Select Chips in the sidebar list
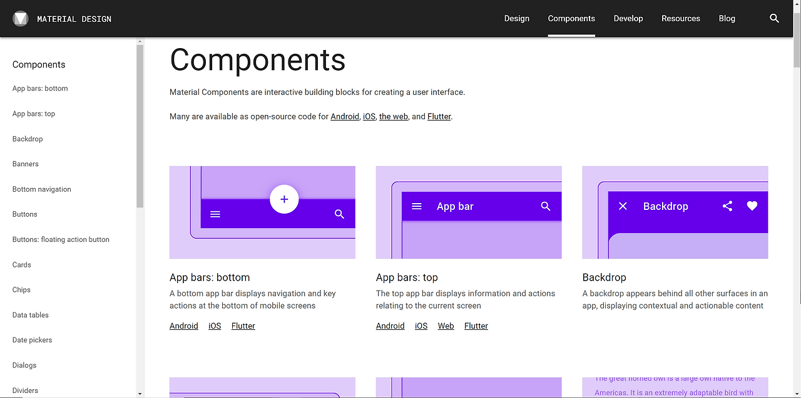 pos(21,290)
